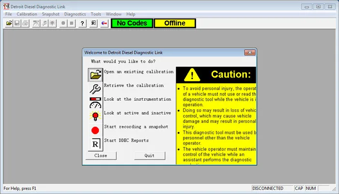
Task: Click the wrench calibration toolbar icon
Action: point(45,23)
